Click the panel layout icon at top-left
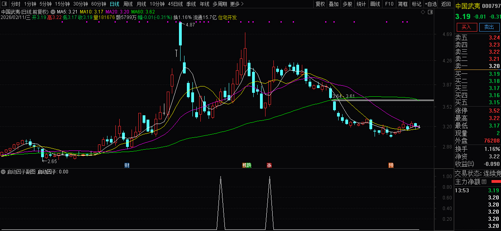This screenshot has width=501, height=231. click(x=4, y=4)
